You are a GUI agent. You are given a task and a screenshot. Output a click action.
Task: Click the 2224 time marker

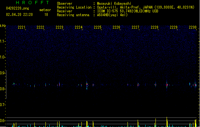(79, 27)
